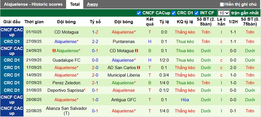Click red card icon beside AD San Carlos
The width and height of the screenshot is (261, 117).
pyautogui.click(x=139, y=68)
